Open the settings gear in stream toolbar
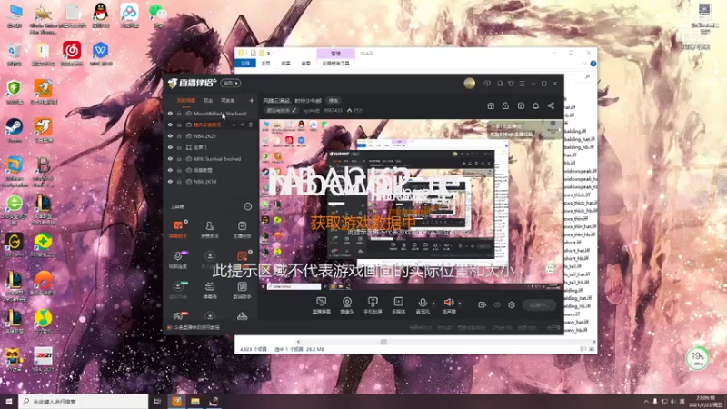 [512, 304]
